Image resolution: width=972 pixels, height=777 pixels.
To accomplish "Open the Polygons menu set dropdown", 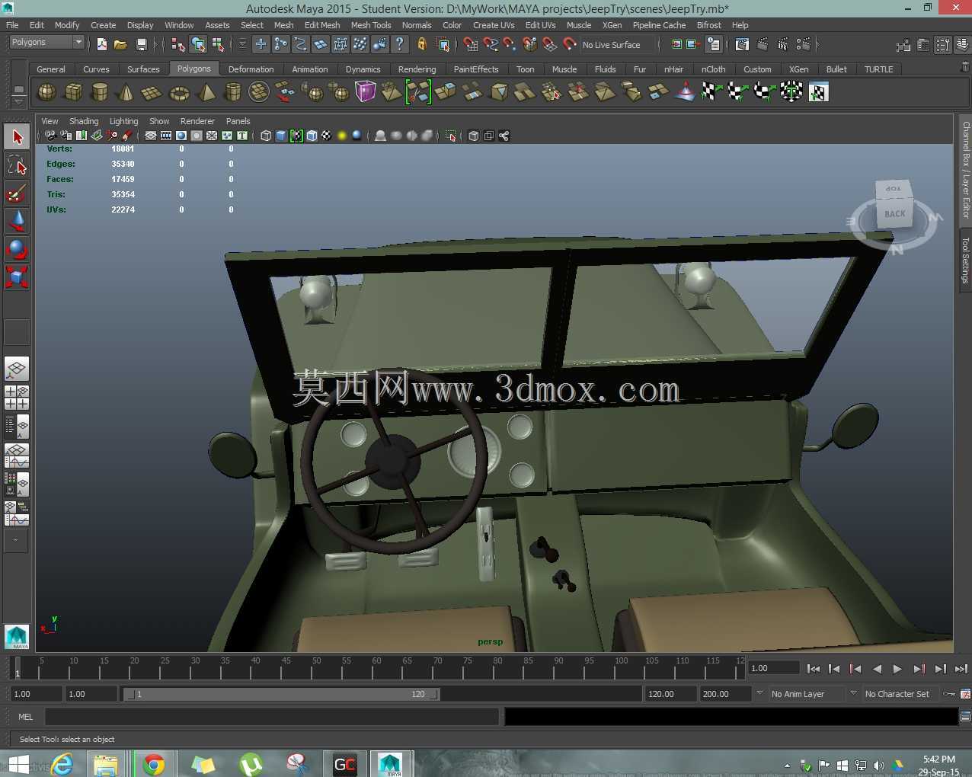I will (x=46, y=43).
